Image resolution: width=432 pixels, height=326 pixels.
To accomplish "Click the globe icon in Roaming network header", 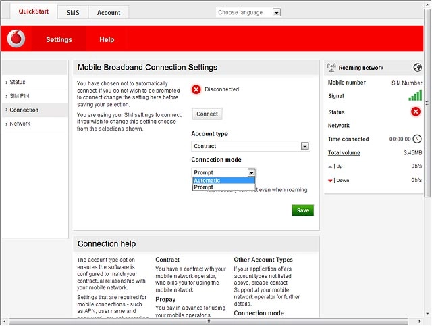I will (417, 68).
